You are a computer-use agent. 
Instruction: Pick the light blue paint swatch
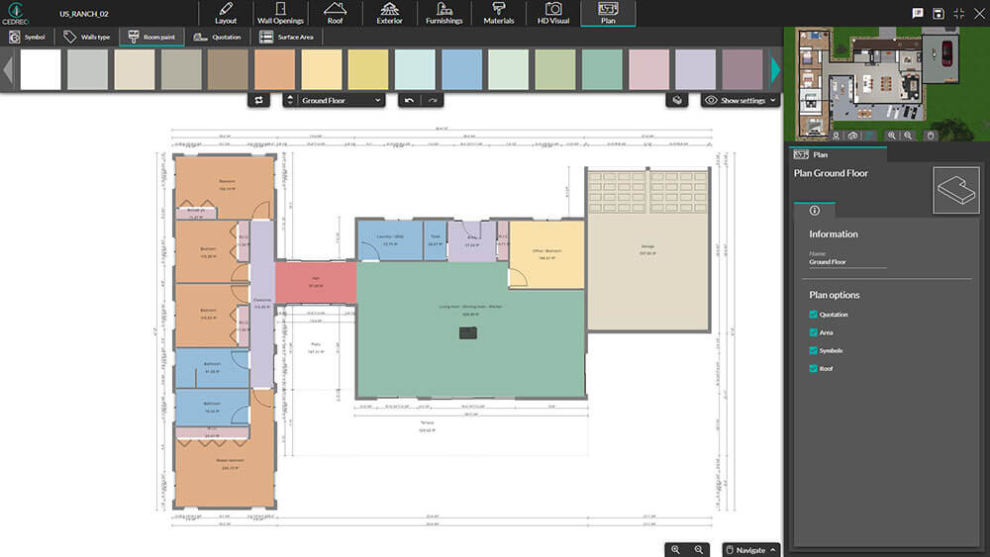point(461,70)
